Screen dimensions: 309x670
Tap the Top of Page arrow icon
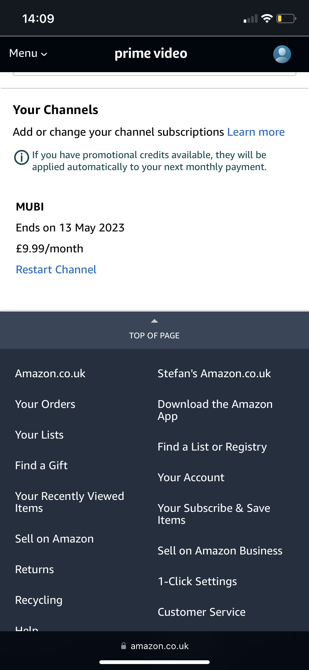(x=154, y=321)
